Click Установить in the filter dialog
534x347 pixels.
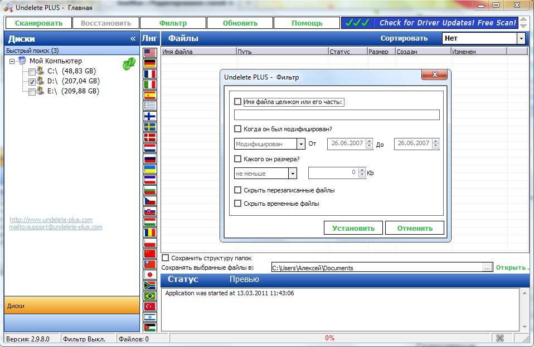pyautogui.click(x=353, y=228)
